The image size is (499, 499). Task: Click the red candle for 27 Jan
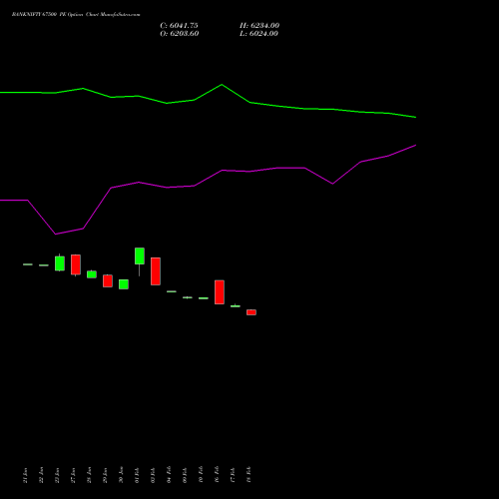(x=76, y=264)
